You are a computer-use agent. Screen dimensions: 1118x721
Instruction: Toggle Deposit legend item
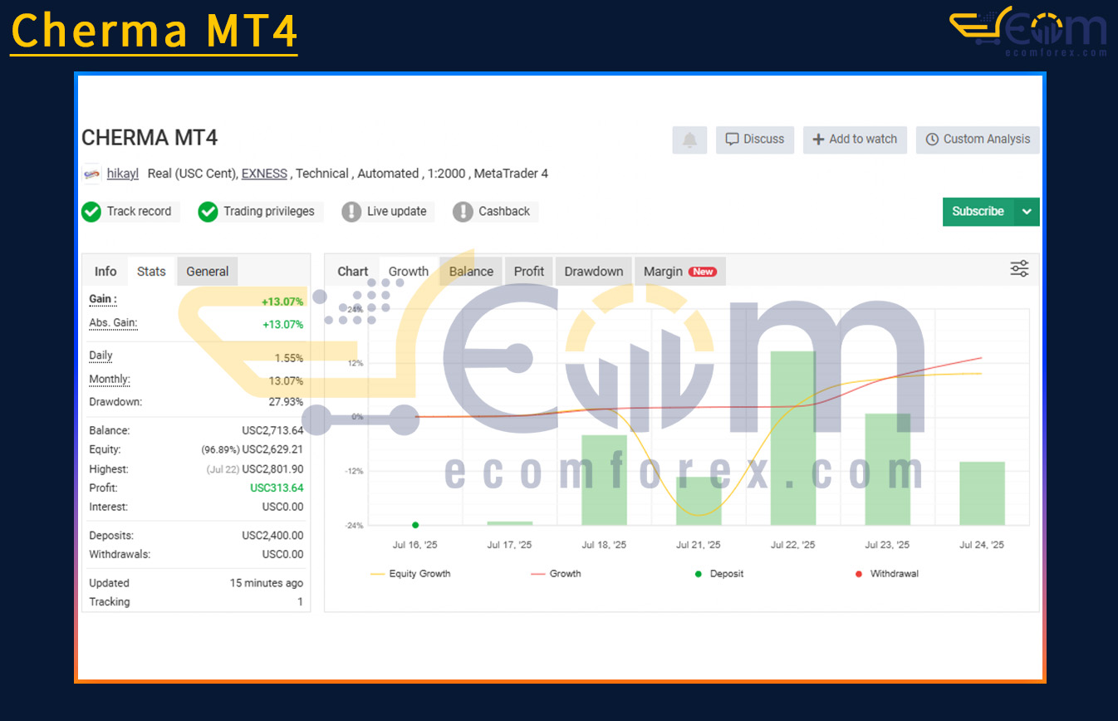(719, 574)
